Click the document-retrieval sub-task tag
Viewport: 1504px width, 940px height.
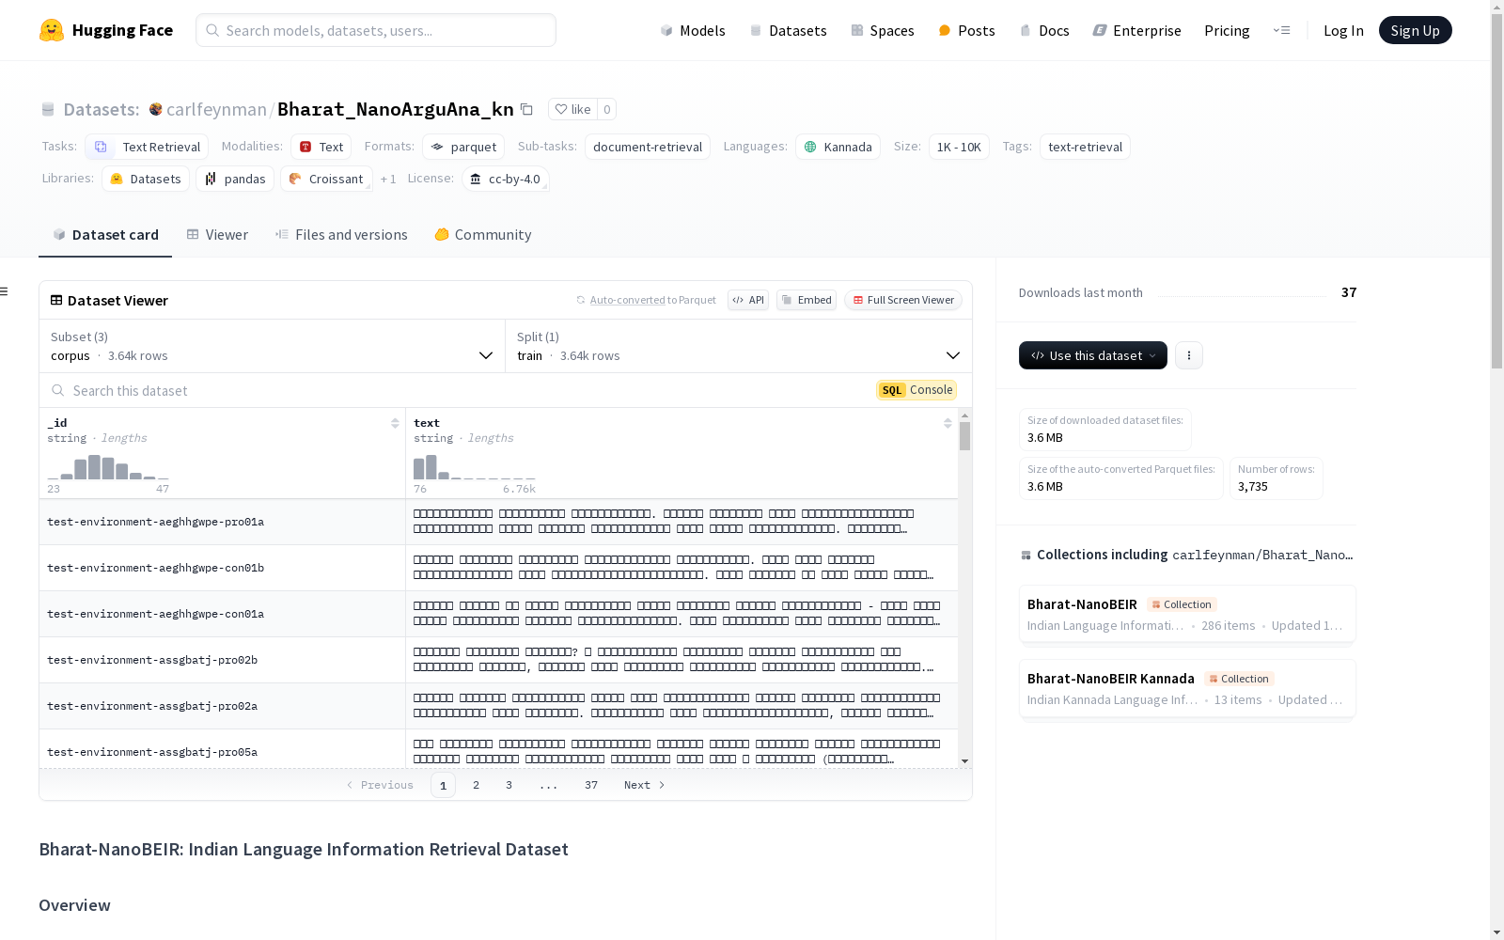(648, 147)
